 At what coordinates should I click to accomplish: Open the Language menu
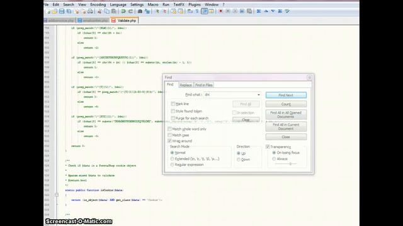click(x=118, y=4)
